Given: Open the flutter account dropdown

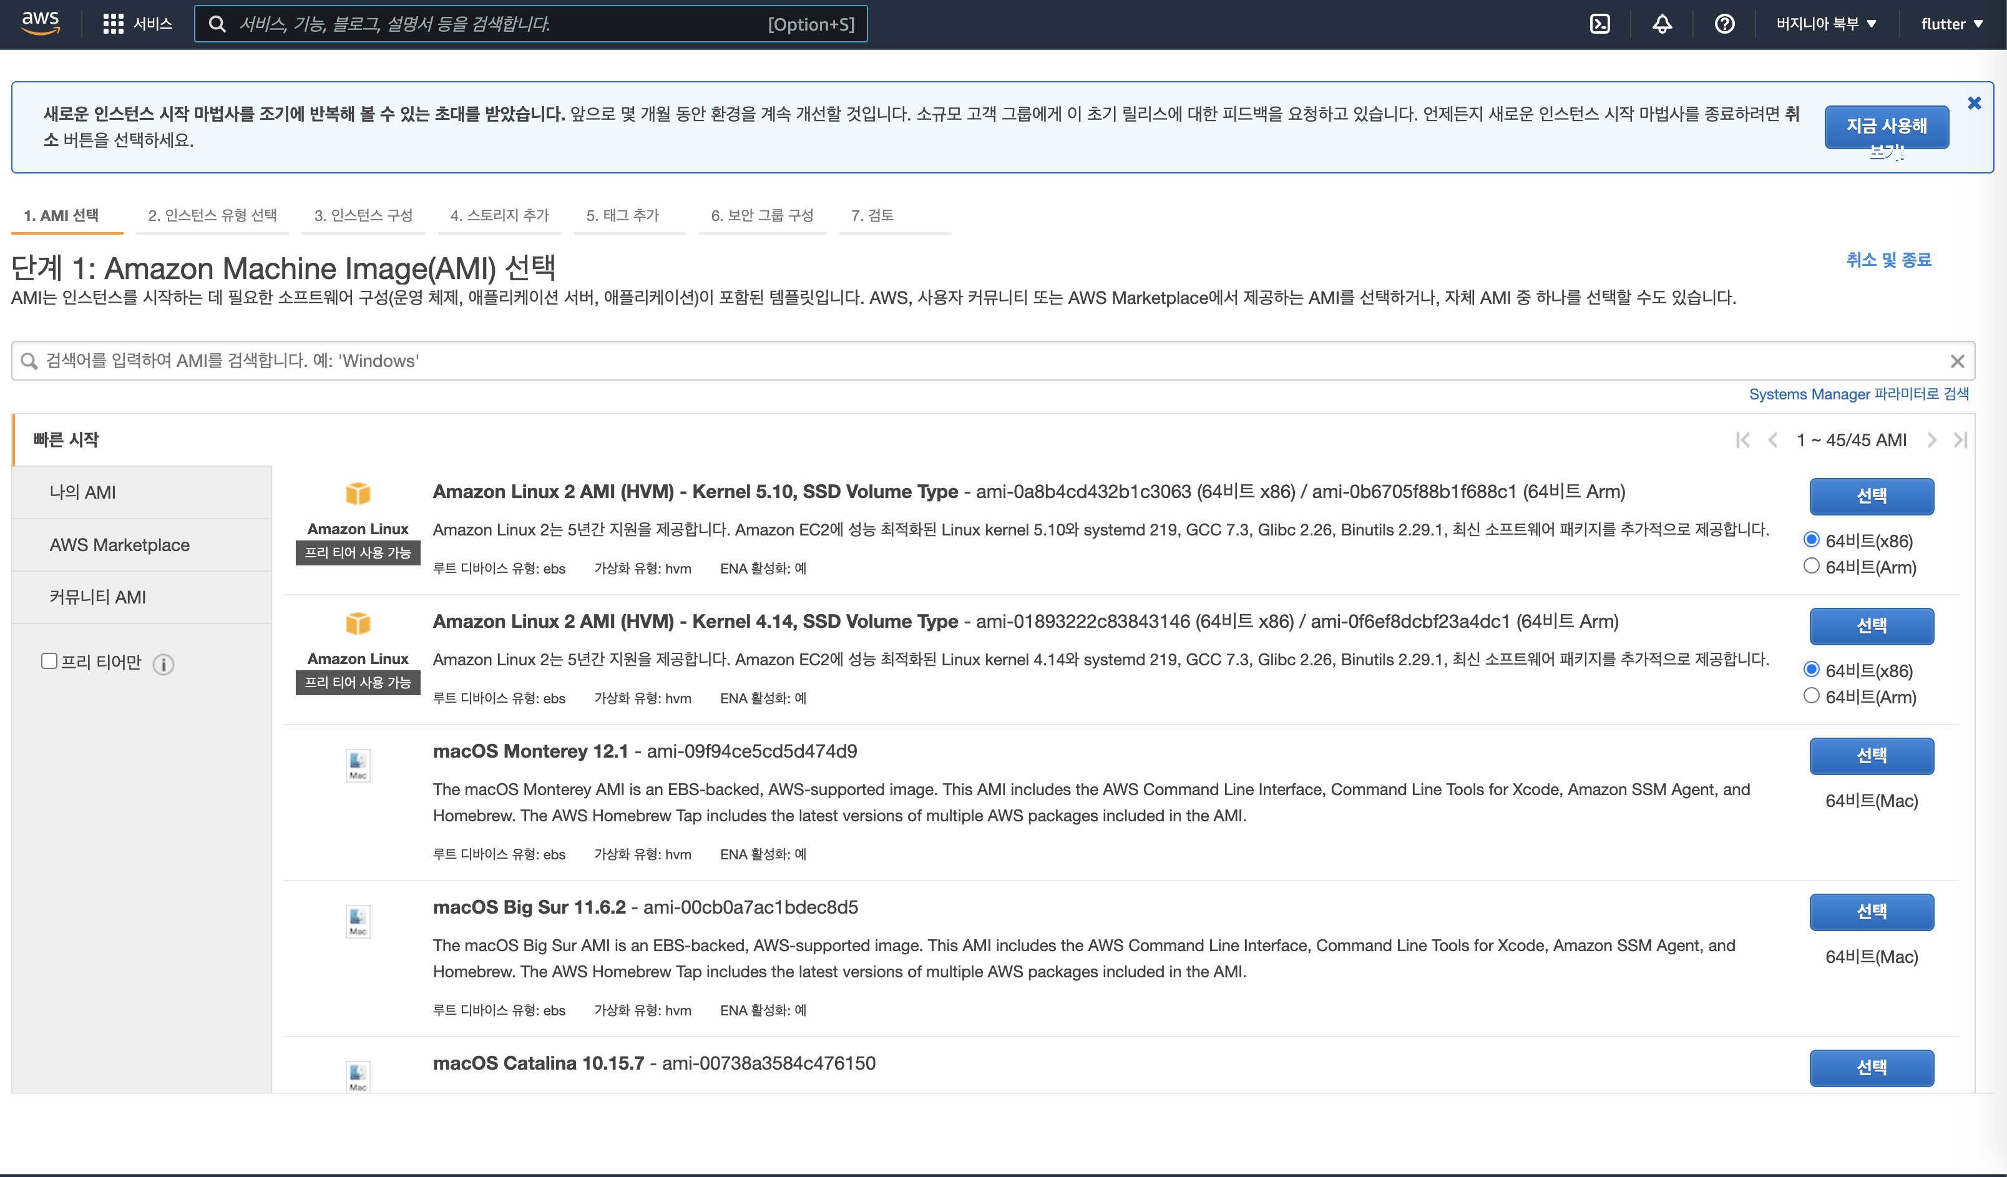Looking at the screenshot, I should tap(1951, 24).
